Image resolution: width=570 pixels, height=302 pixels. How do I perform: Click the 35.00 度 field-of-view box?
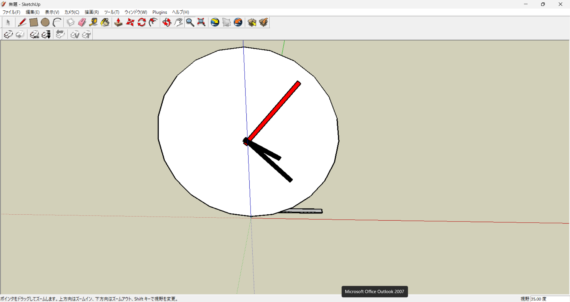(x=550, y=299)
